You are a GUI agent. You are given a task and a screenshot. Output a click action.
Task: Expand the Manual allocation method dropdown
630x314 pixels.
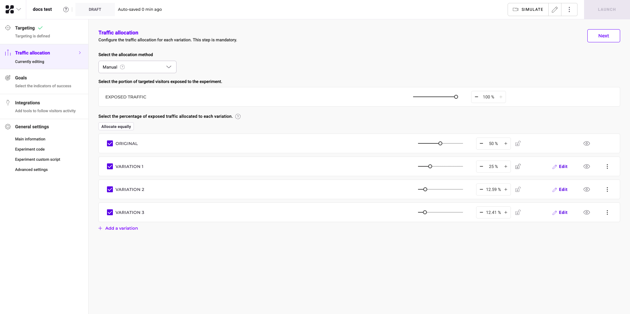point(137,67)
